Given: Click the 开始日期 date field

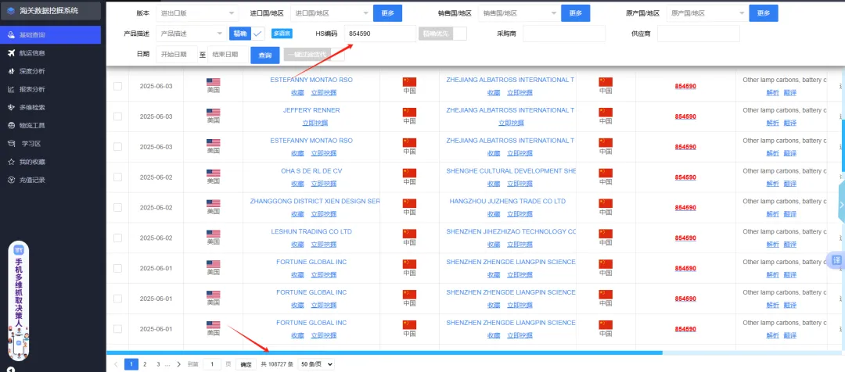Looking at the screenshot, I should pyautogui.click(x=177, y=55).
